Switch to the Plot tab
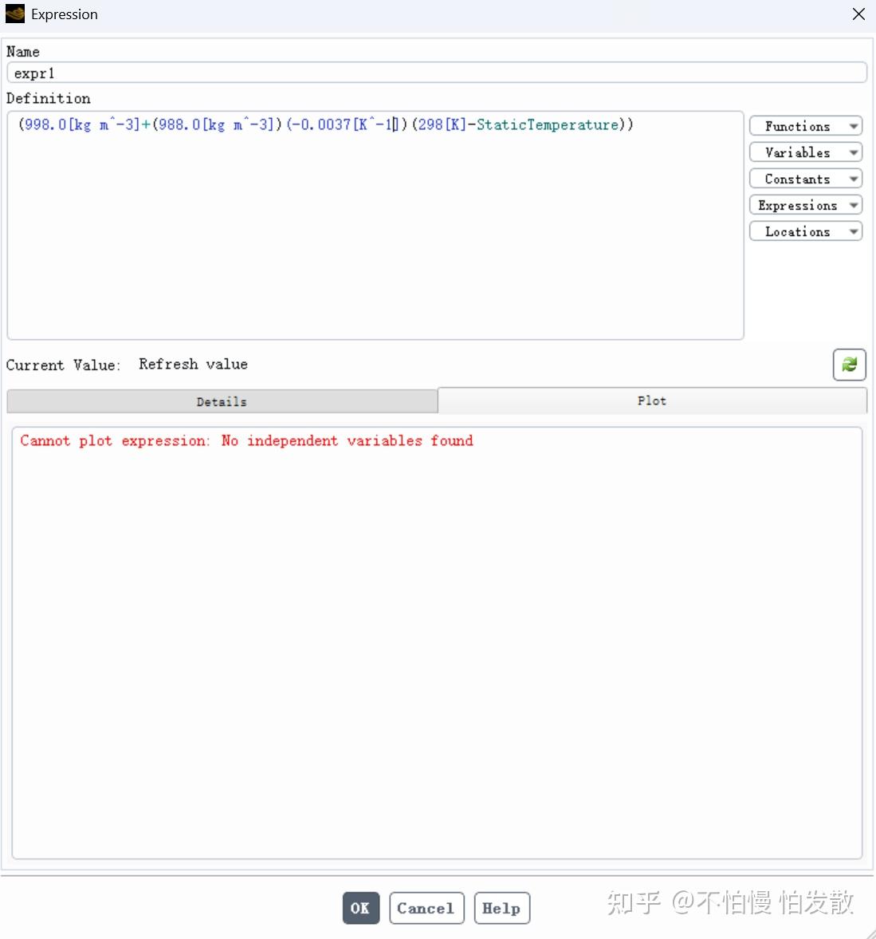This screenshot has height=939, width=876. pos(651,400)
